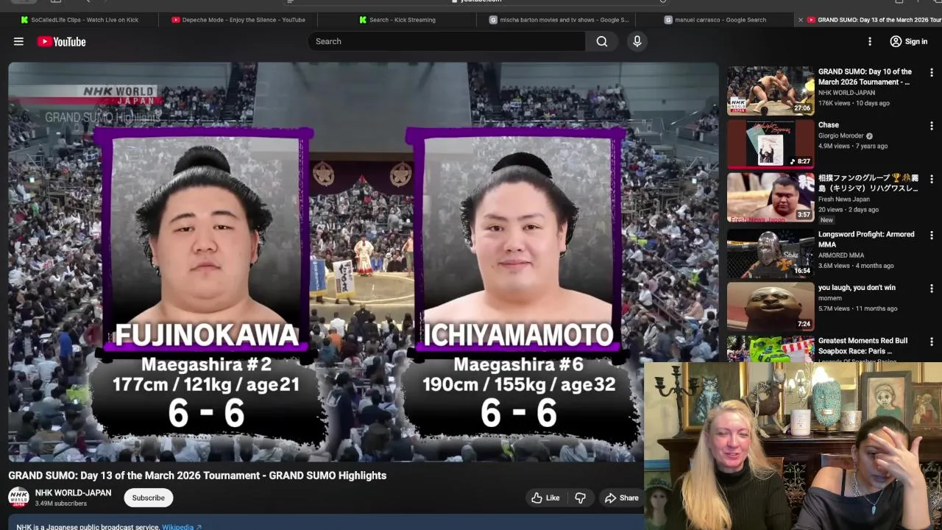The image size is (942, 530).
Task: Open NHK WORLD-JAPAN channel name link
Action: click(x=74, y=492)
